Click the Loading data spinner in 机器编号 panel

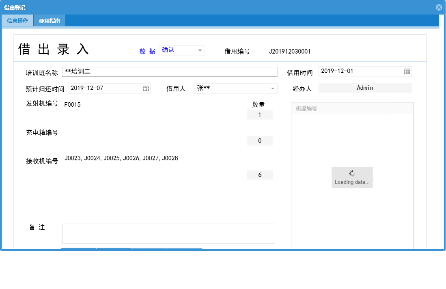pyautogui.click(x=352, y=177)
